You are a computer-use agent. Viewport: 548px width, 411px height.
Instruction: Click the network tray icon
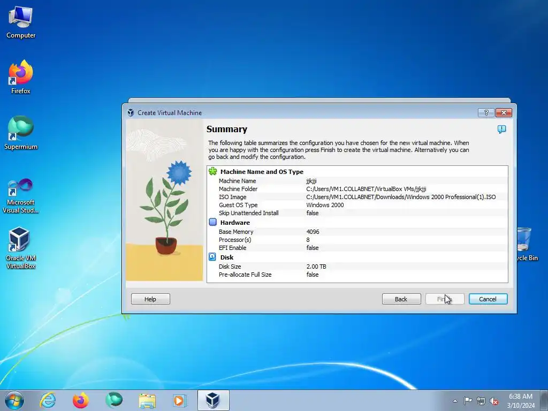481,401
